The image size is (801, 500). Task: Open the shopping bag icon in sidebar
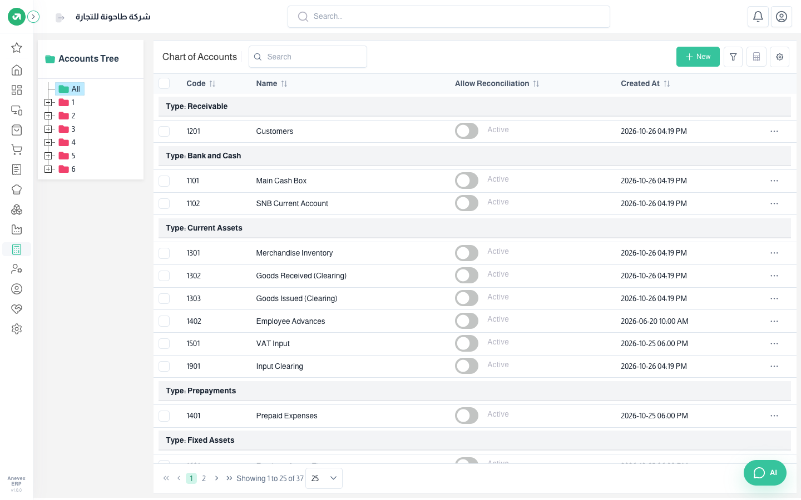tap(17, 130)
